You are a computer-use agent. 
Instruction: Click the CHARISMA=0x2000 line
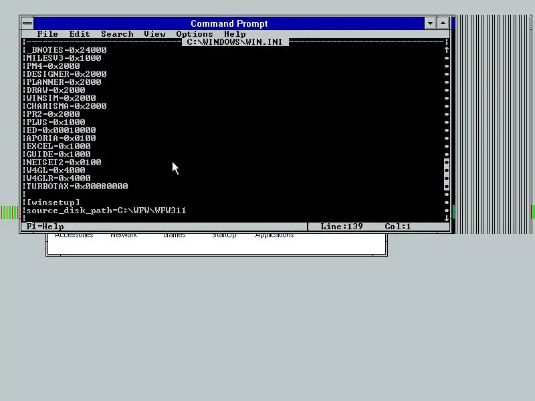[66, 106]
